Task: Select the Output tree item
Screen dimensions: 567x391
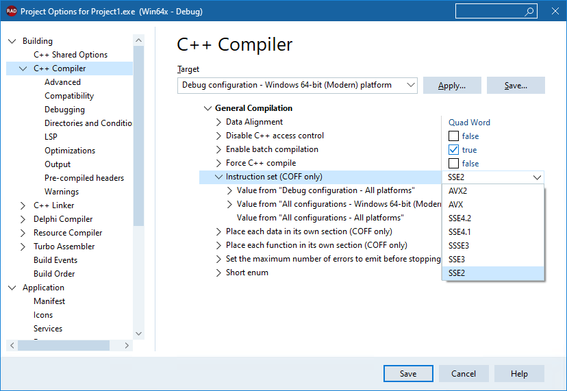Action: point(58,164)
